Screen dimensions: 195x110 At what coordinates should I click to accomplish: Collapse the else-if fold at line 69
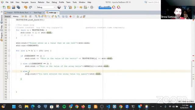coord(9,64)
